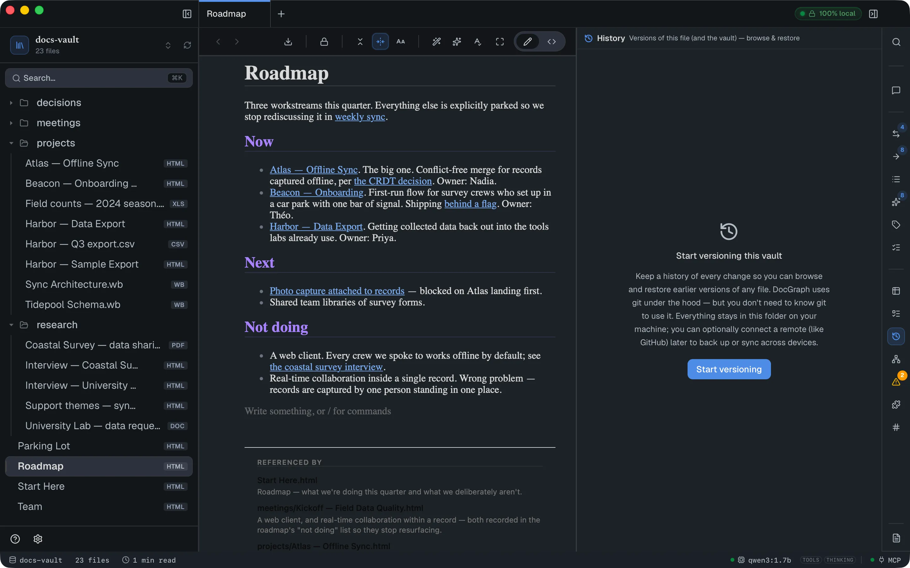The height and width of the screenshot is (568, 910).
Task: Select the History clock icon in rail
Action: click(x=896, y=336)
